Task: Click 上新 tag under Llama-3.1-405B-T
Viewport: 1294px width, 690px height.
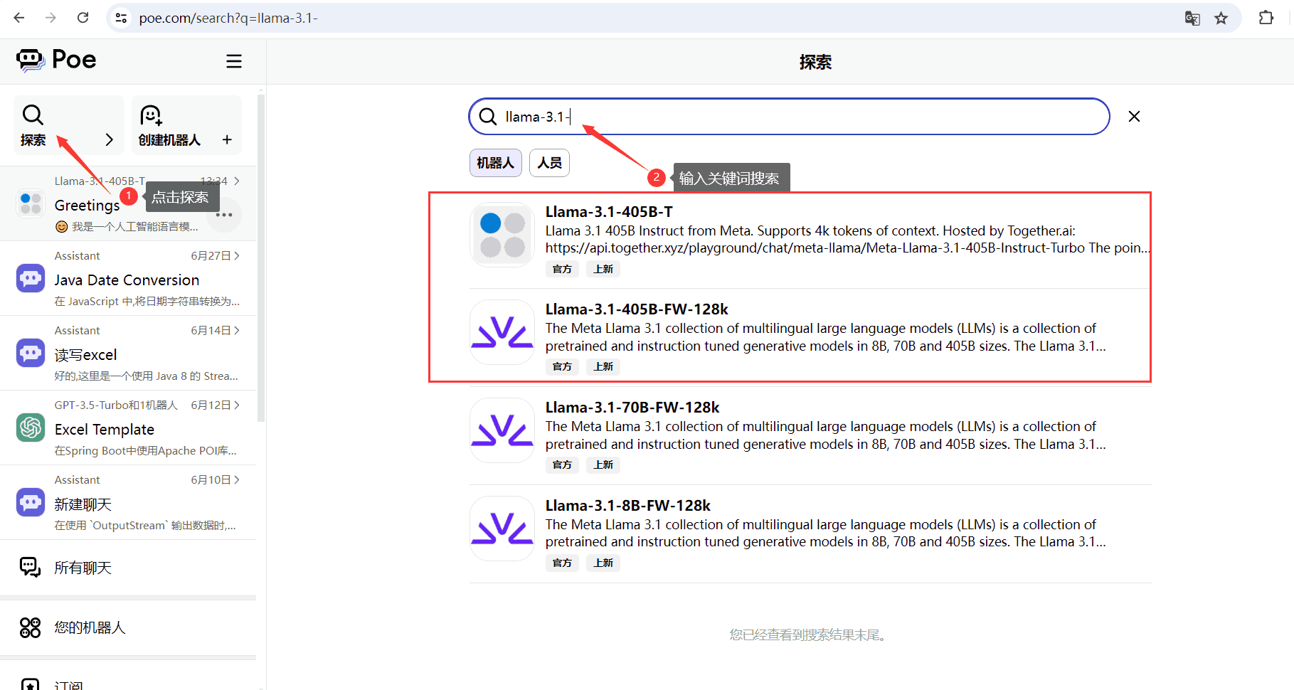Action: point(603,269)
